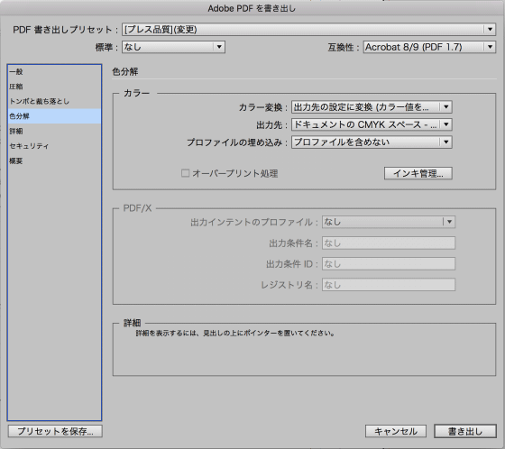Image resolution: width=505 pixels, height=449 pixels.
Task: Open the 互換性 Acrobat 8/9 dropdown
Action: 429,47
